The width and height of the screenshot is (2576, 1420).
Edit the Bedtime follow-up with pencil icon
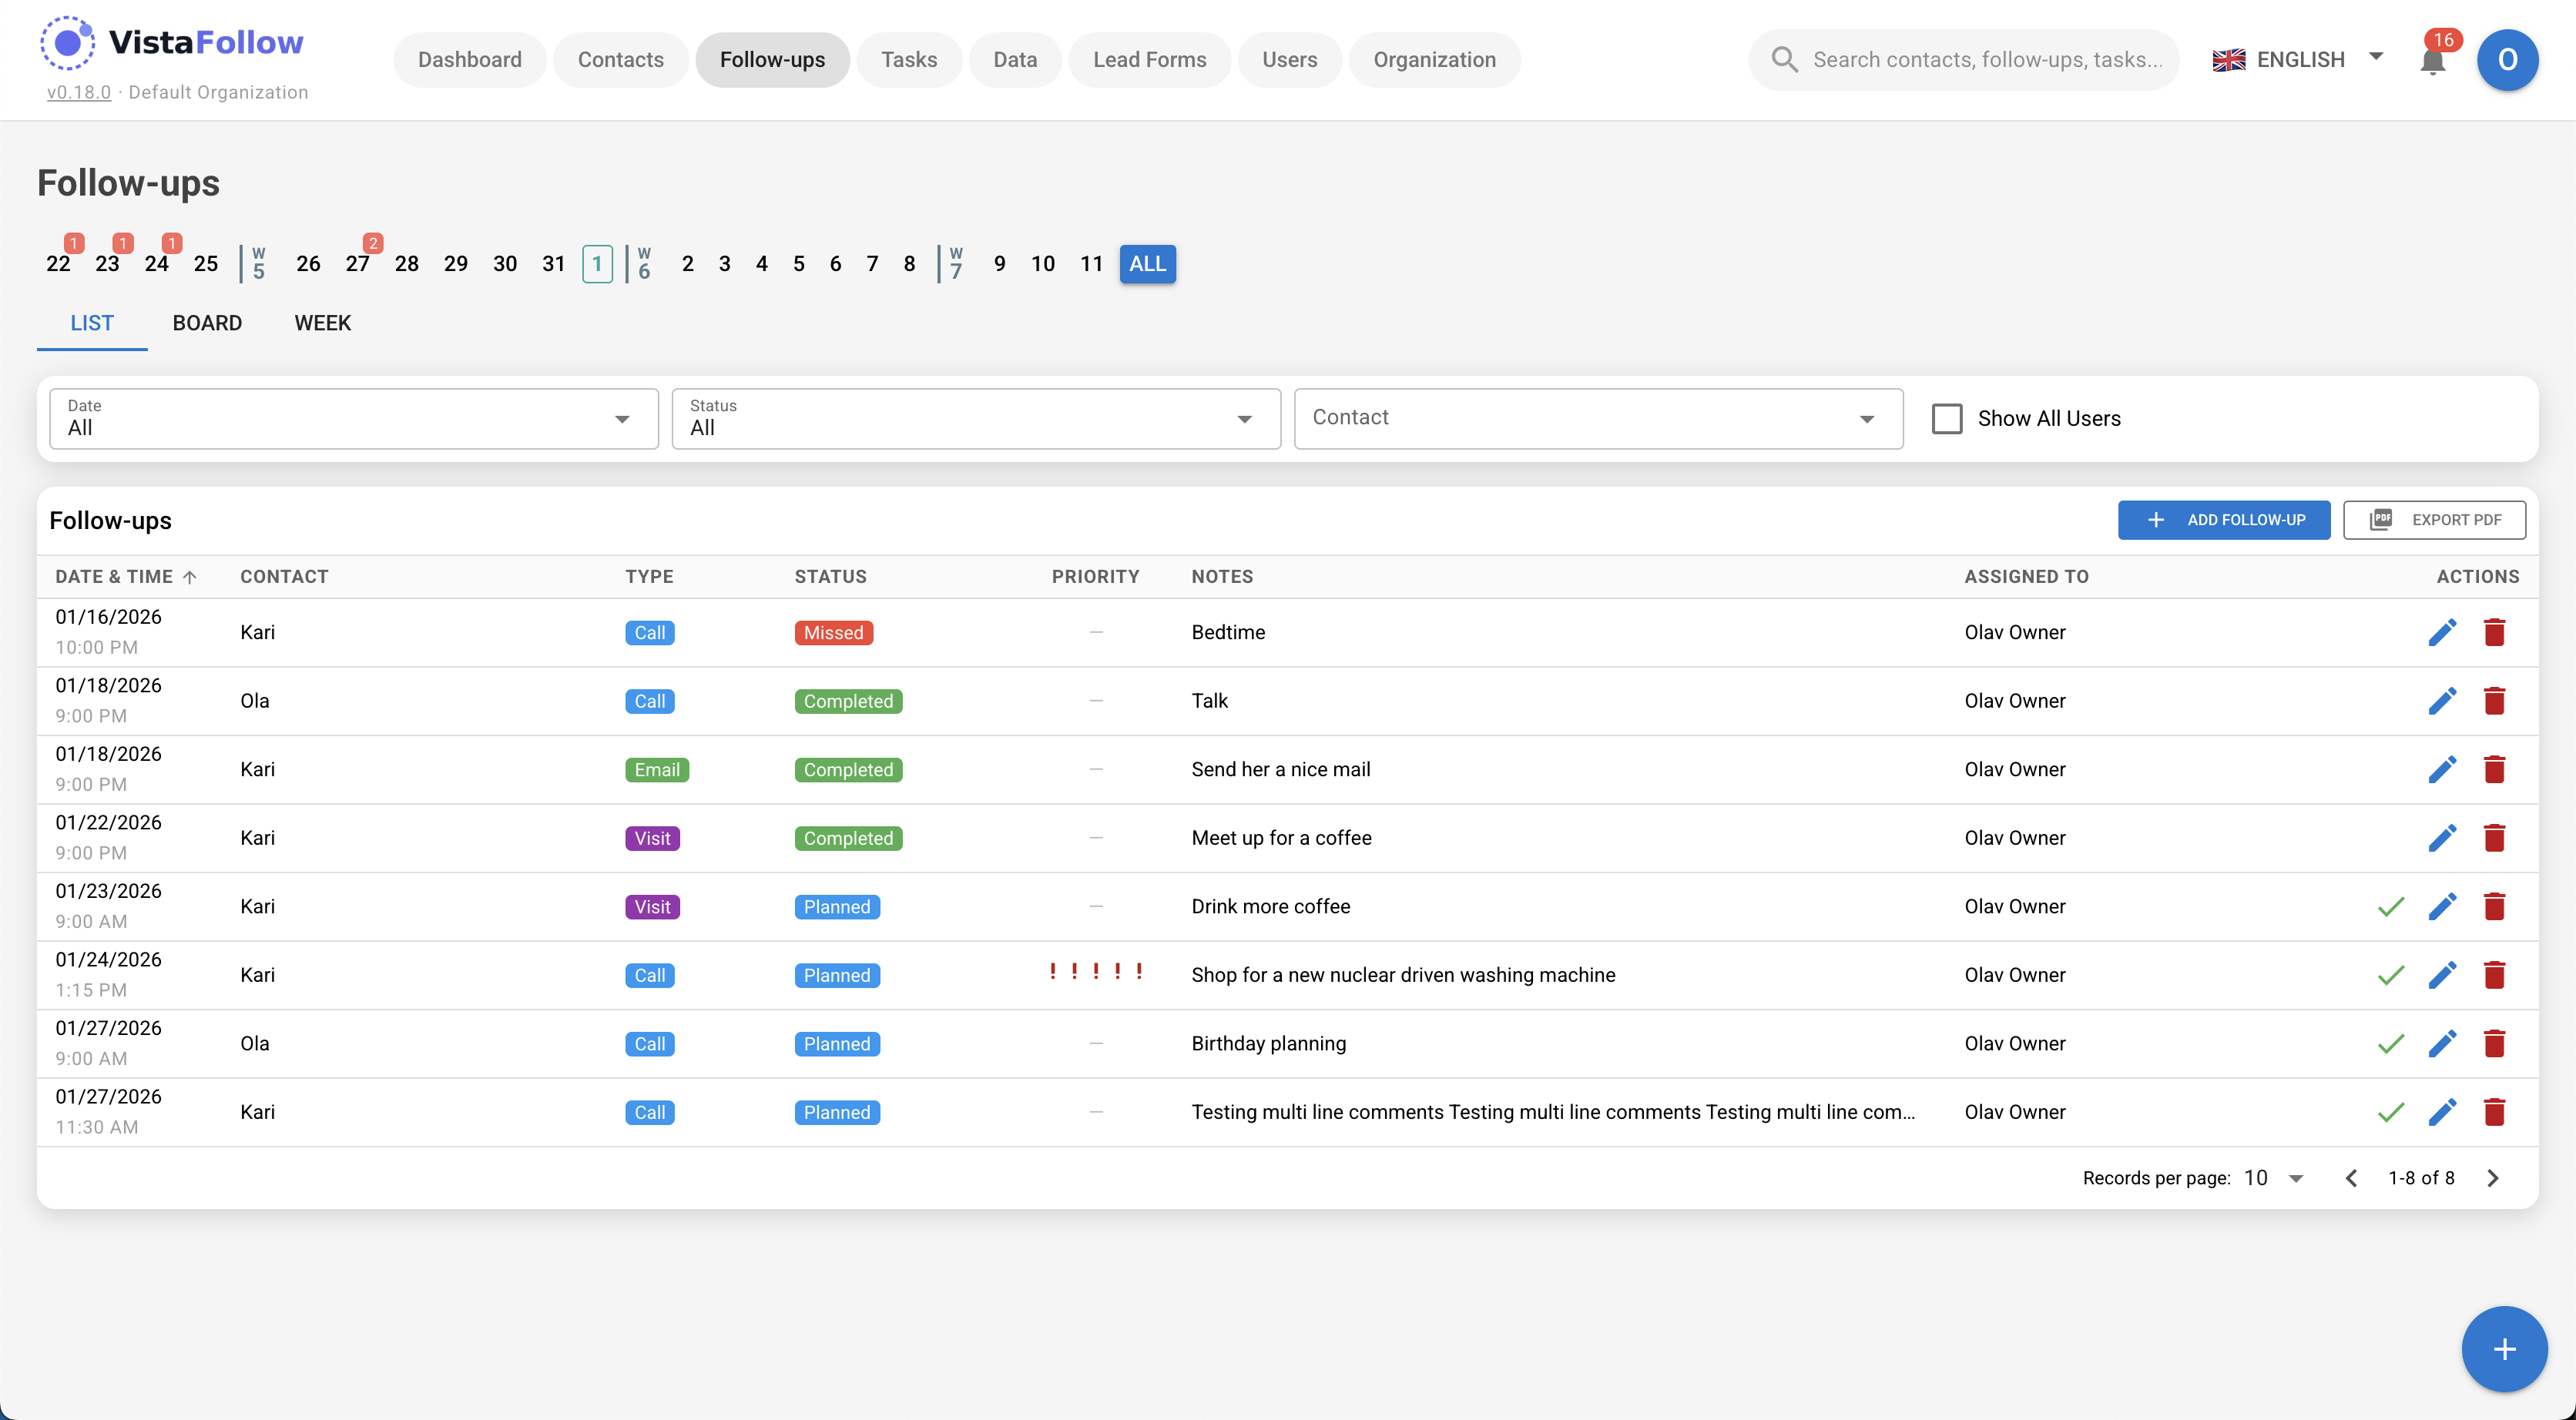pyautogui.click(x=2441, y=632)
